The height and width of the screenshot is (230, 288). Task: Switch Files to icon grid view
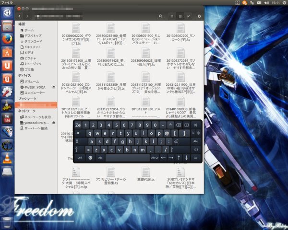[x=180, y=16]
